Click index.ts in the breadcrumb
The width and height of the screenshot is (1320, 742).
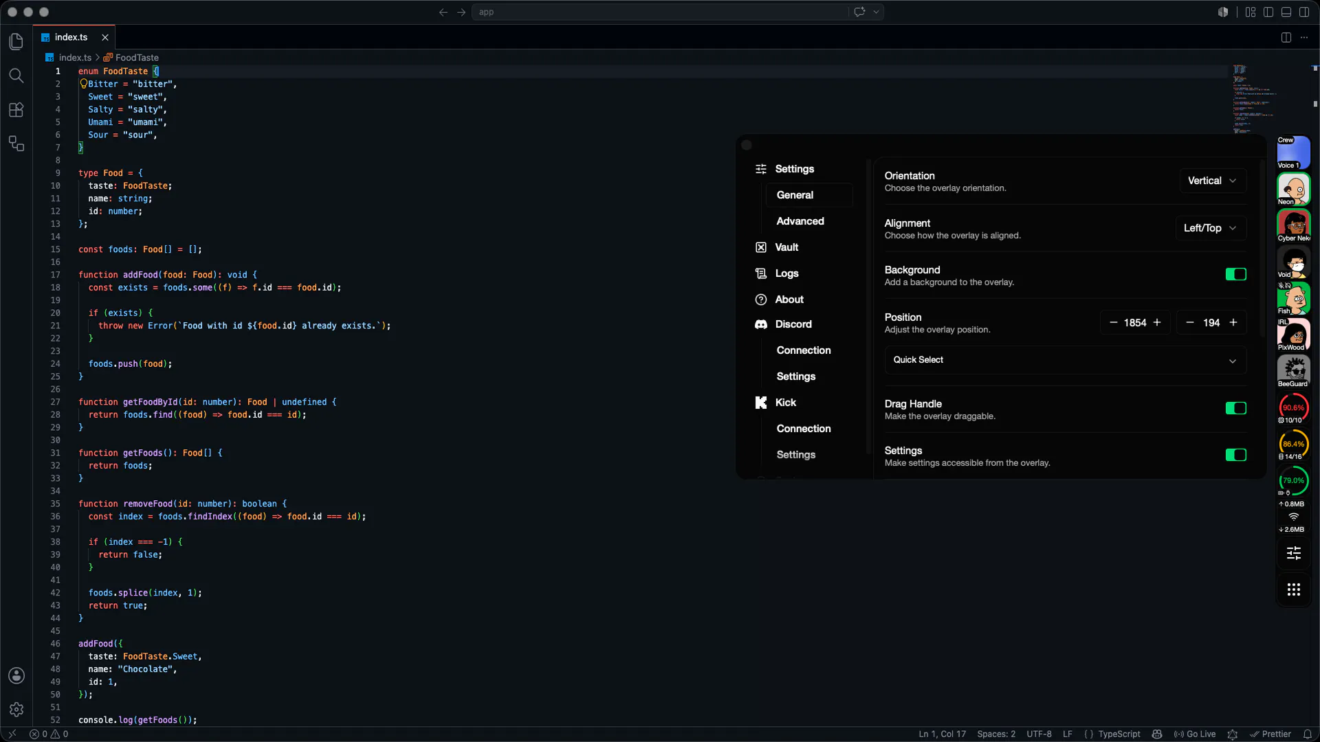69,58
